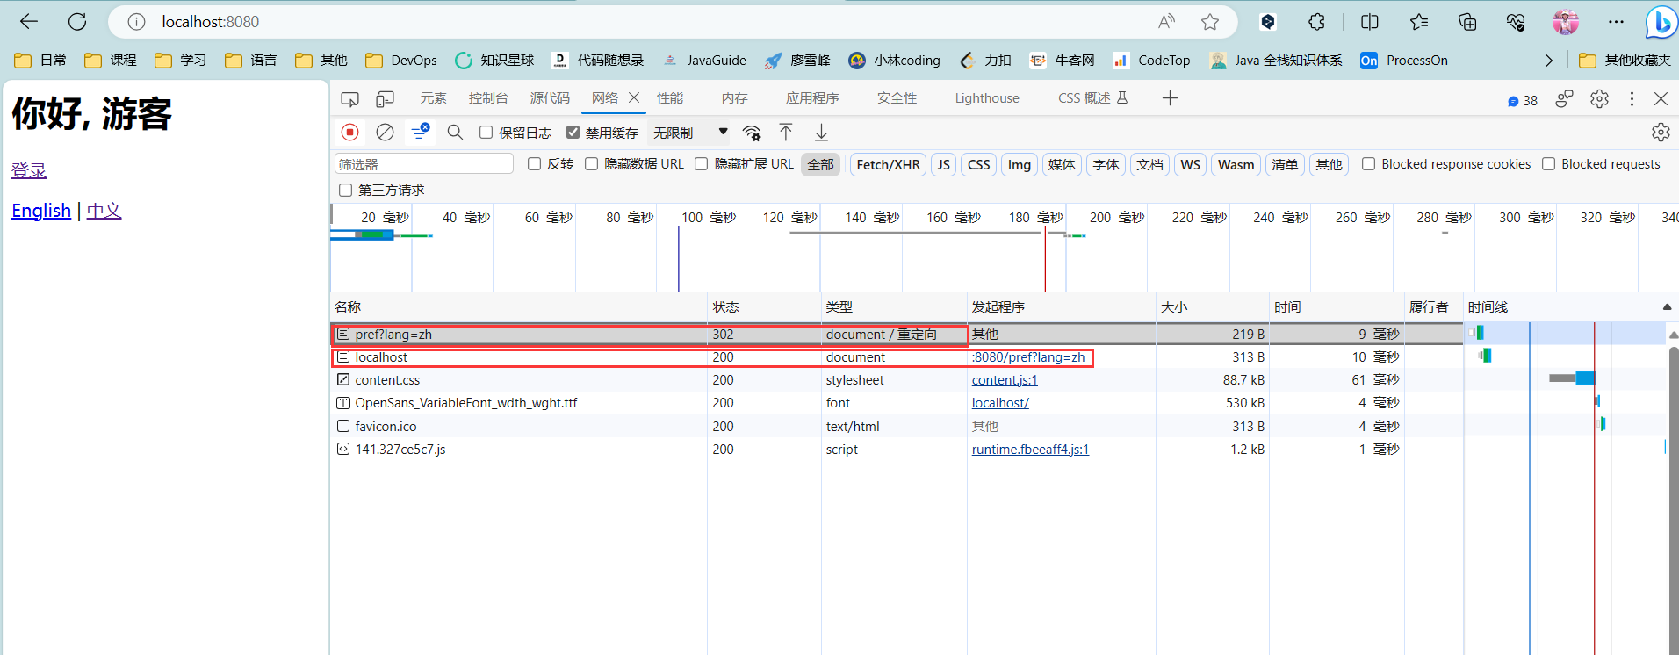Open network search magnifier
This screenshot has height=655, width=1679.
coord(455,132)
